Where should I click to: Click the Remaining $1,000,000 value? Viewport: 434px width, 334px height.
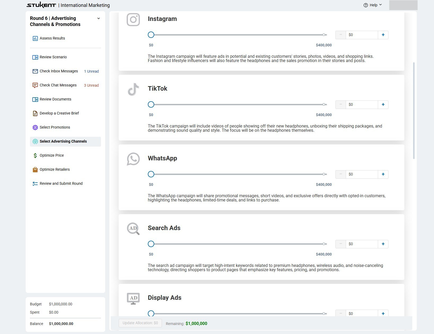tap(196, 324)
